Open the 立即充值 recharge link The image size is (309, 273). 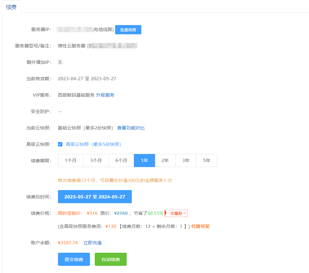92,243
